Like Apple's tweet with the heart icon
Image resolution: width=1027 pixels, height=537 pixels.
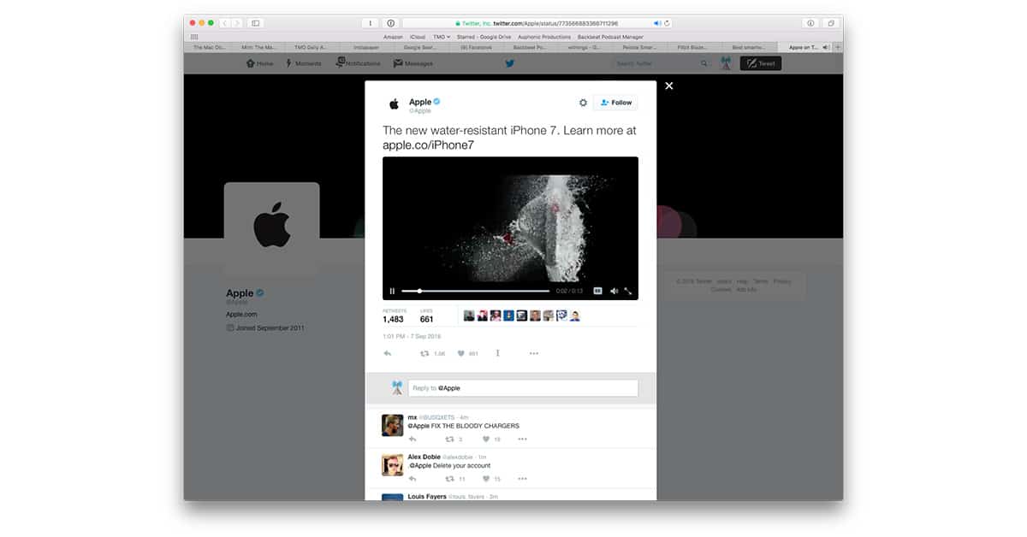[x=460, y=353]
